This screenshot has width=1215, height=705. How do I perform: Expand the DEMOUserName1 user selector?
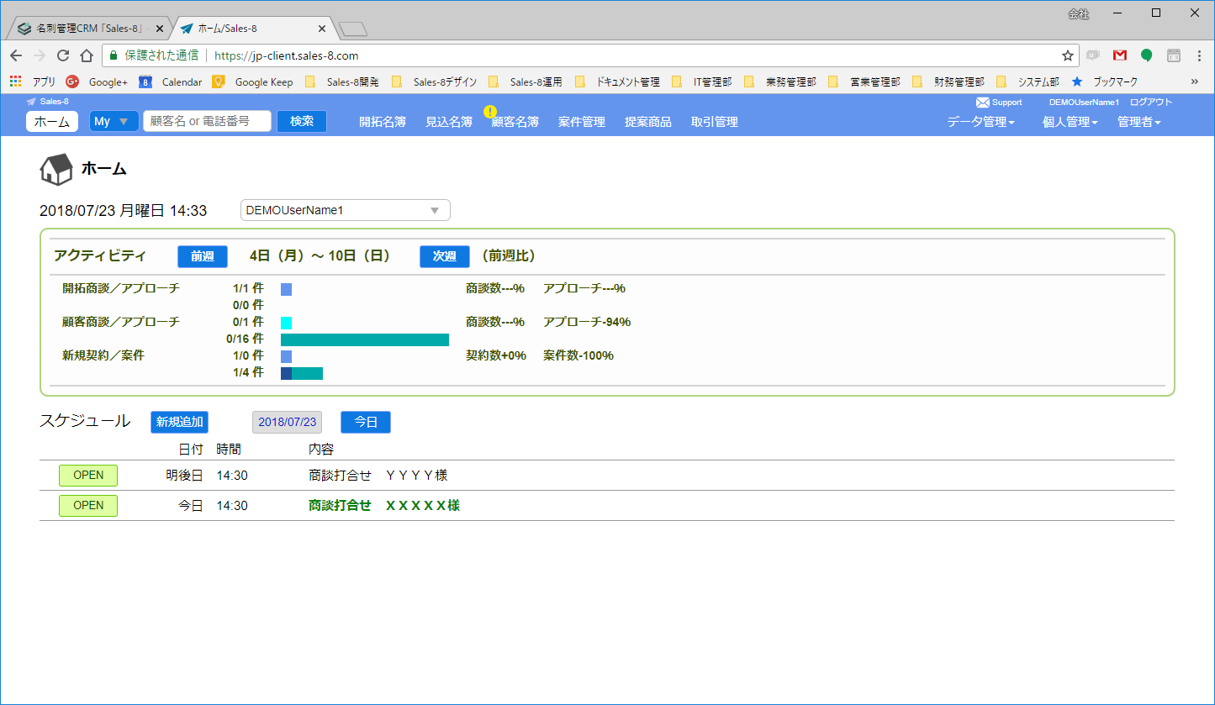(x=345, y=209)
